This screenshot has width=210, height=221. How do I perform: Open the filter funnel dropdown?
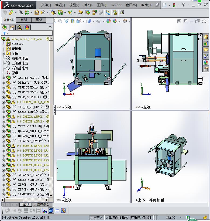point(5,33)
